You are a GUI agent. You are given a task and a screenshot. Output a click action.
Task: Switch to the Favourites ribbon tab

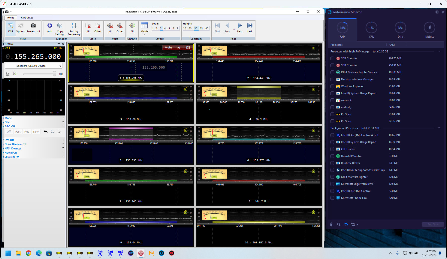click(x=27, y=18)
